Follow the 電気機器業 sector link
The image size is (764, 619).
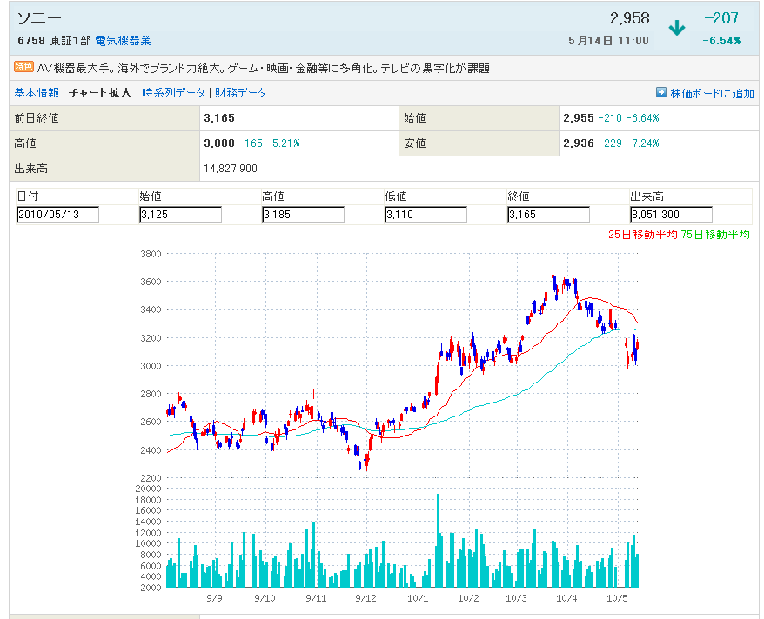click(x=123, y=41)
